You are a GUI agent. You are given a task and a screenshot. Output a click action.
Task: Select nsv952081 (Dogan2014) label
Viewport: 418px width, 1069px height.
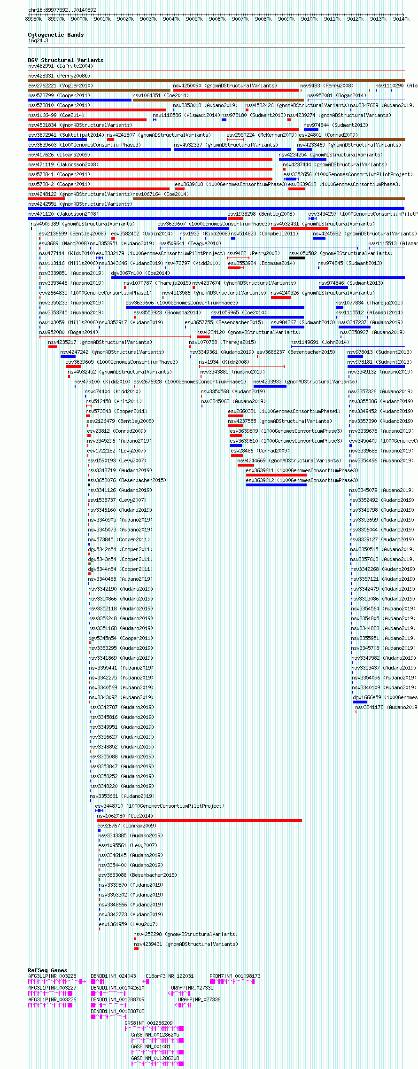click(x=336, y=95)
